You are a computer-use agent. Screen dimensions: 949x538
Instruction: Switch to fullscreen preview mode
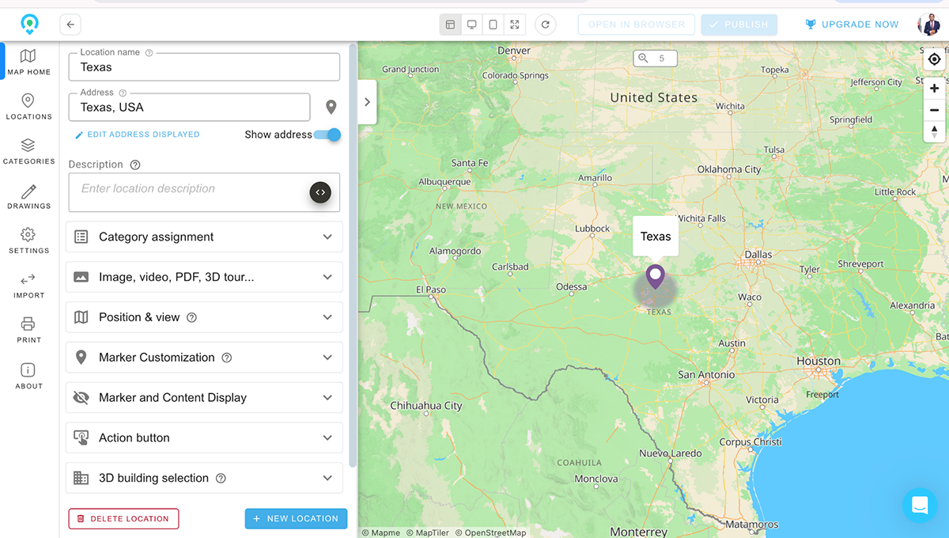(x=515, y=25)
